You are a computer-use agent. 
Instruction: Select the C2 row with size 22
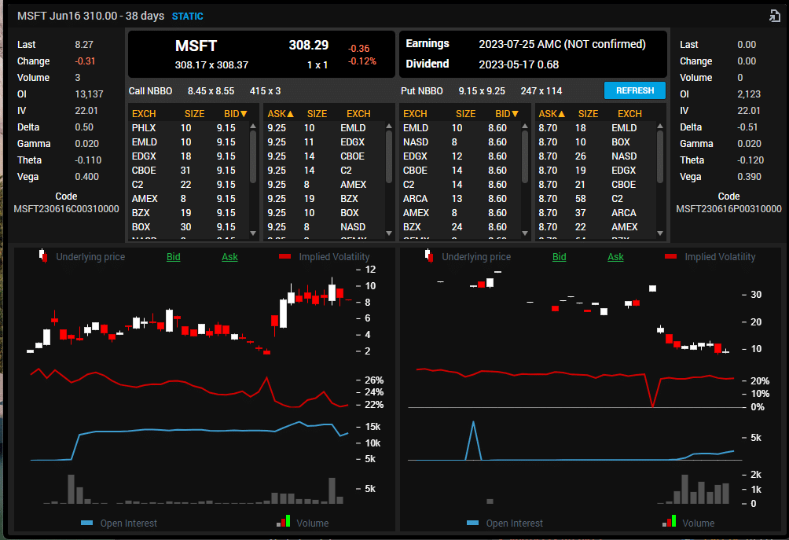pos(189,184)
